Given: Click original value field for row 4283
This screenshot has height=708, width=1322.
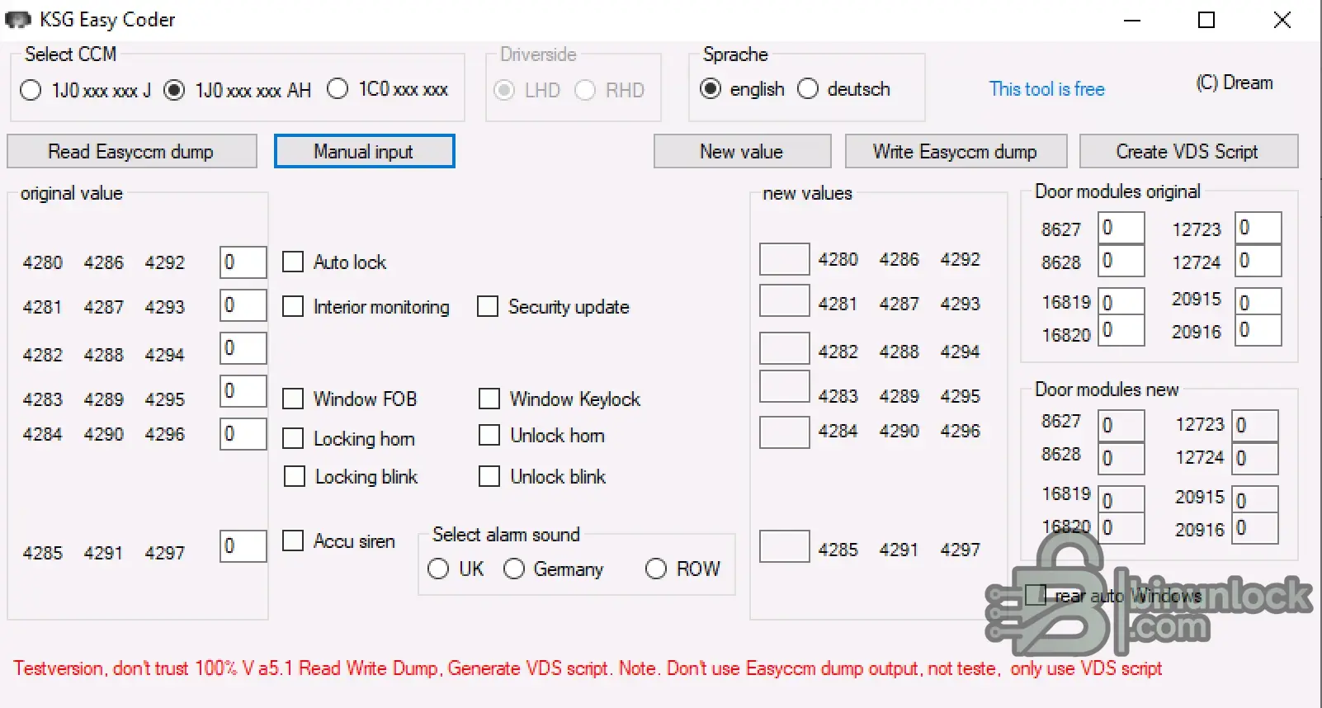Looking at the screenshot, I should pos(243,391).
